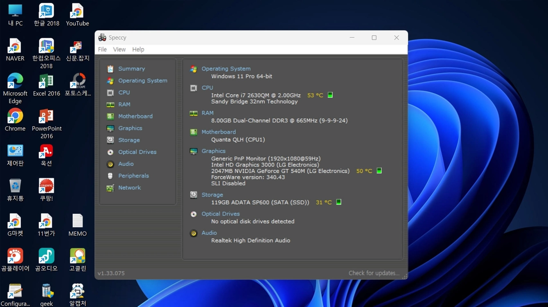Select the RAM sidebar entry
548x307 pixels.
124,104
